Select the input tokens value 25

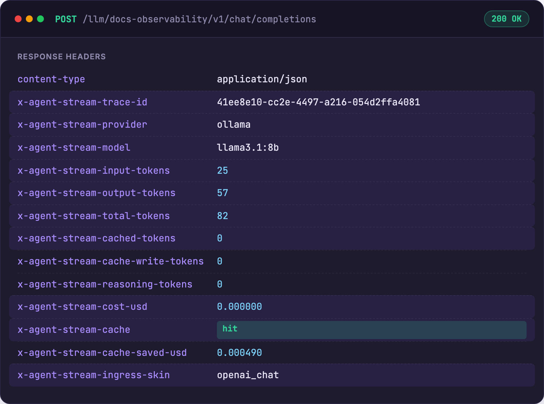point(222,171)
